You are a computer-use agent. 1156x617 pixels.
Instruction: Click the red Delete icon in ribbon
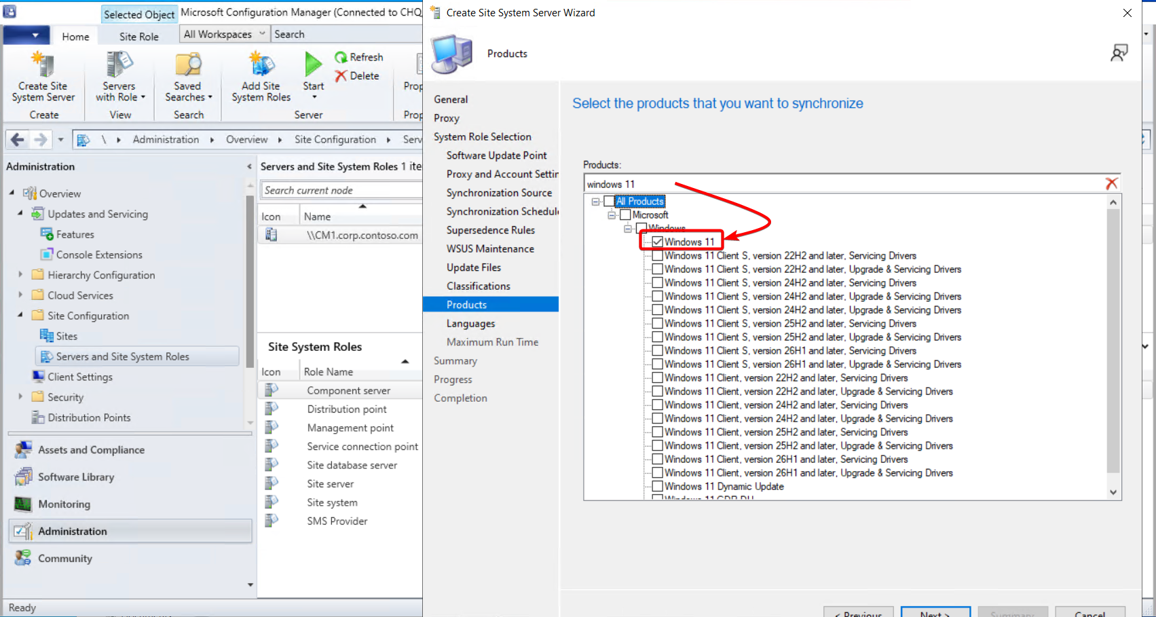[341, 76]
